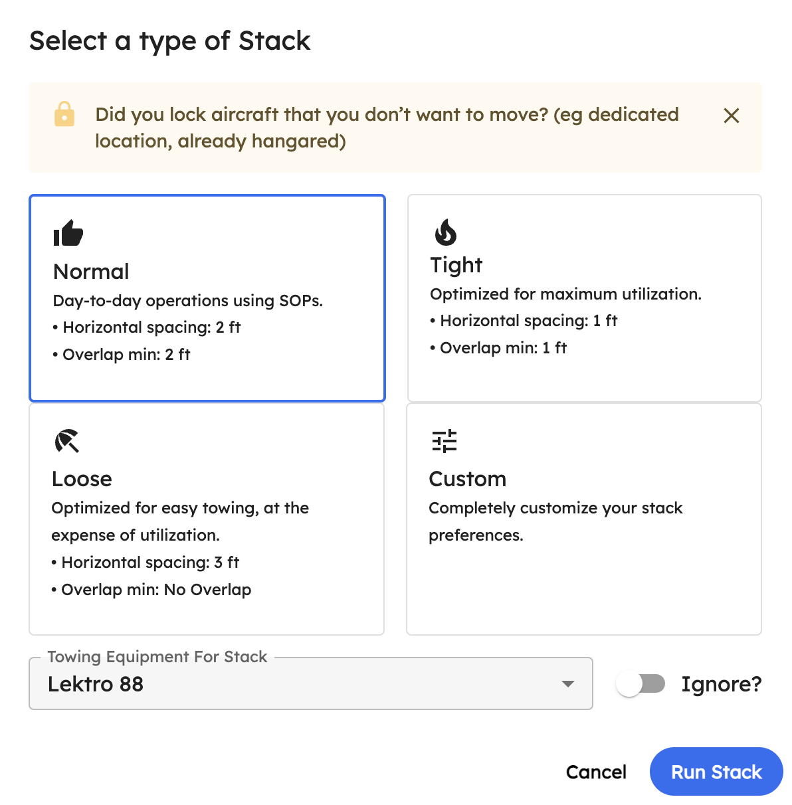The height and width of the screenshot is (805, 792).
Task: Click the flame icon on the Tight card
Action: (445, 232)
